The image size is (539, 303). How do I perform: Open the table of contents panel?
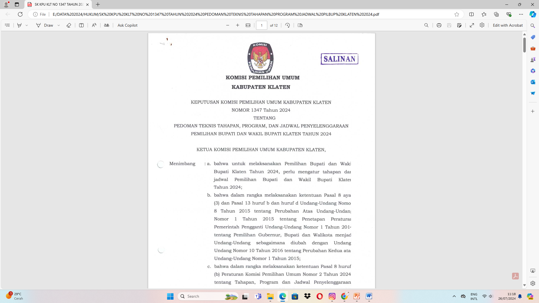click(x=7, y=25)
